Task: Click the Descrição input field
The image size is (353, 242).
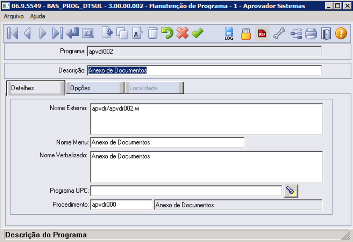Action: coord(204,70)
